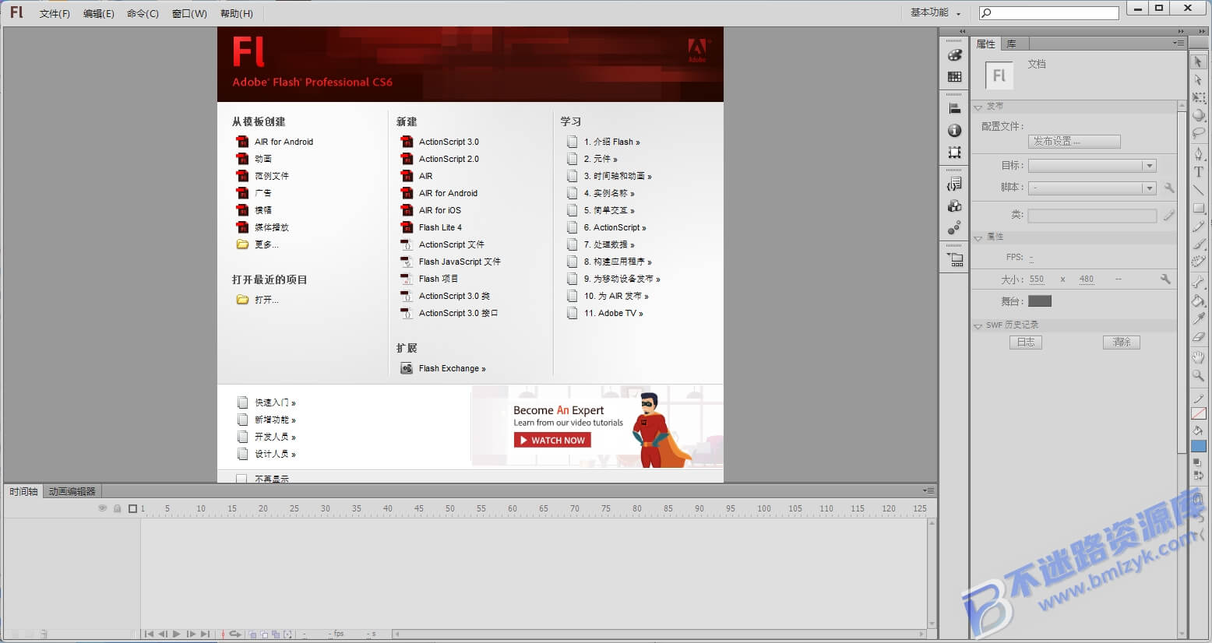Open the 目标 dropdown in Properties
Screen dimensions: 1212x643
coord(1150,165)
